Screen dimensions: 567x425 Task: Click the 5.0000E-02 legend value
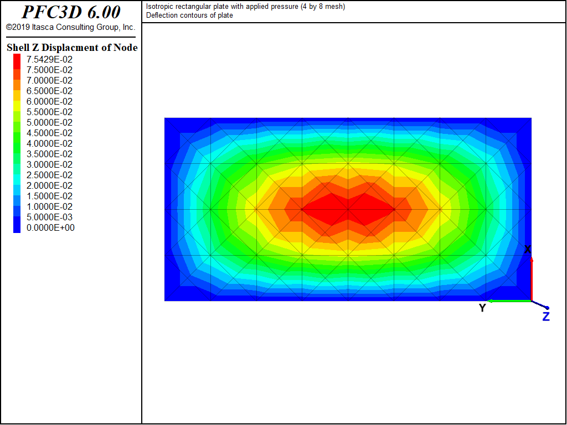49,122
